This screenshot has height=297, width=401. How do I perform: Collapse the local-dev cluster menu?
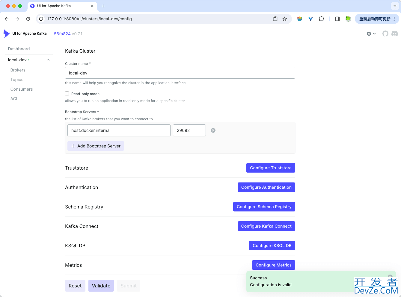[48, 60]
